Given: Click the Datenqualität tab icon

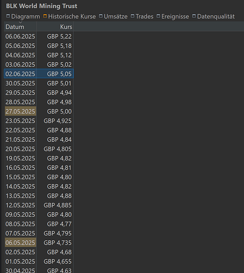Looking at the screenshot, I should [194, 16].
